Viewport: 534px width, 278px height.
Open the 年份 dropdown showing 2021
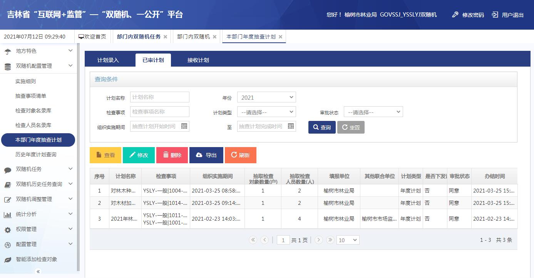(x=266, y=97)
